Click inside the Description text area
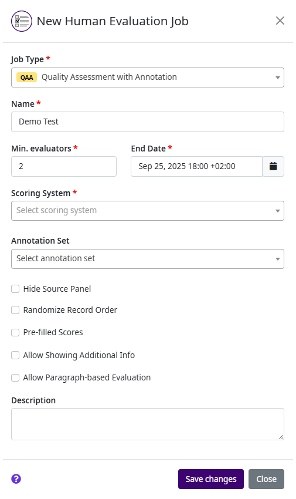The width and height of the screenshot is (296, 499). pos(148,424)
